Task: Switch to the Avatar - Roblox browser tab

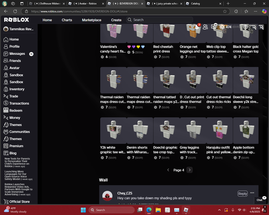Action: tap(87, 4)
